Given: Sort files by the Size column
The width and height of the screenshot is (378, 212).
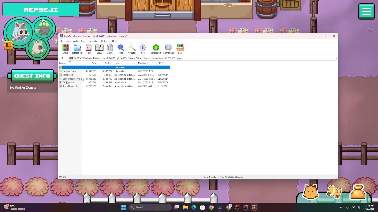Looking at the screenshot, I should tap(89, 63).
